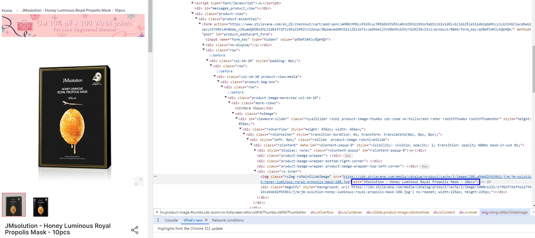Click the ellipsis gutter beside the img line
This screenshot has height=238, width=535.
pyautogui.click(x=155, y=176)
